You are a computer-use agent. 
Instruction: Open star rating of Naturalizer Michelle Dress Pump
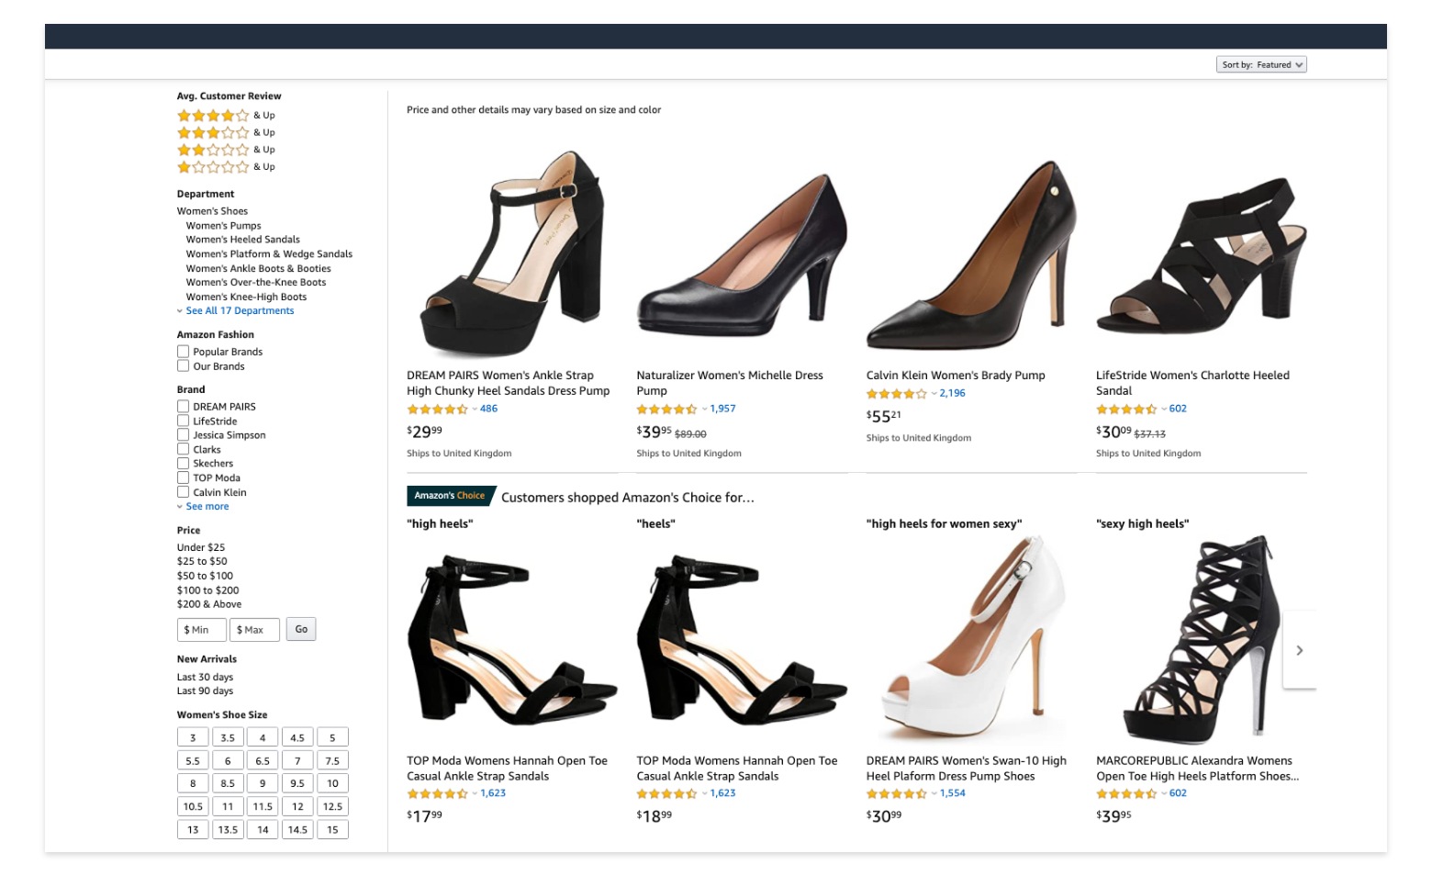[667, 410]
